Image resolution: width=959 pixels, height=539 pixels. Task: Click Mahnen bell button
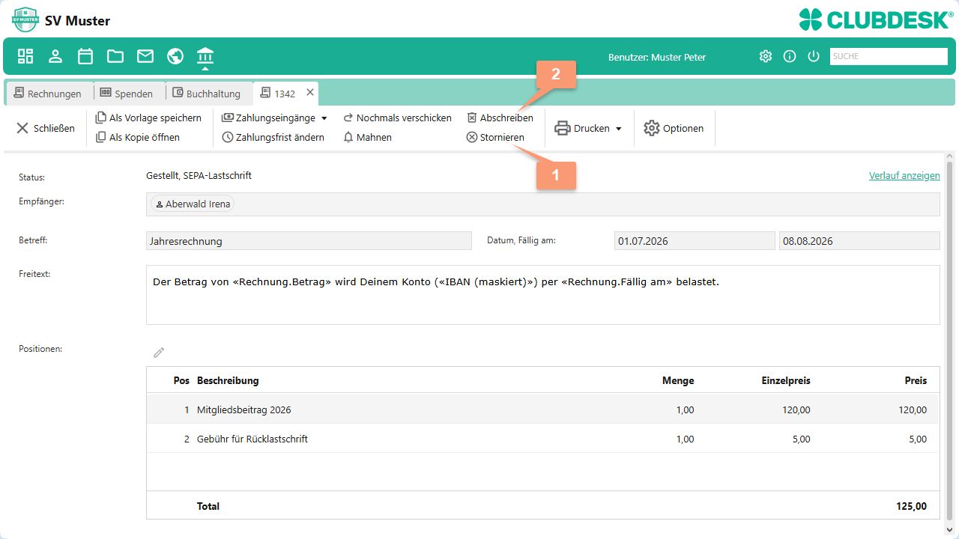coord(368,137)
